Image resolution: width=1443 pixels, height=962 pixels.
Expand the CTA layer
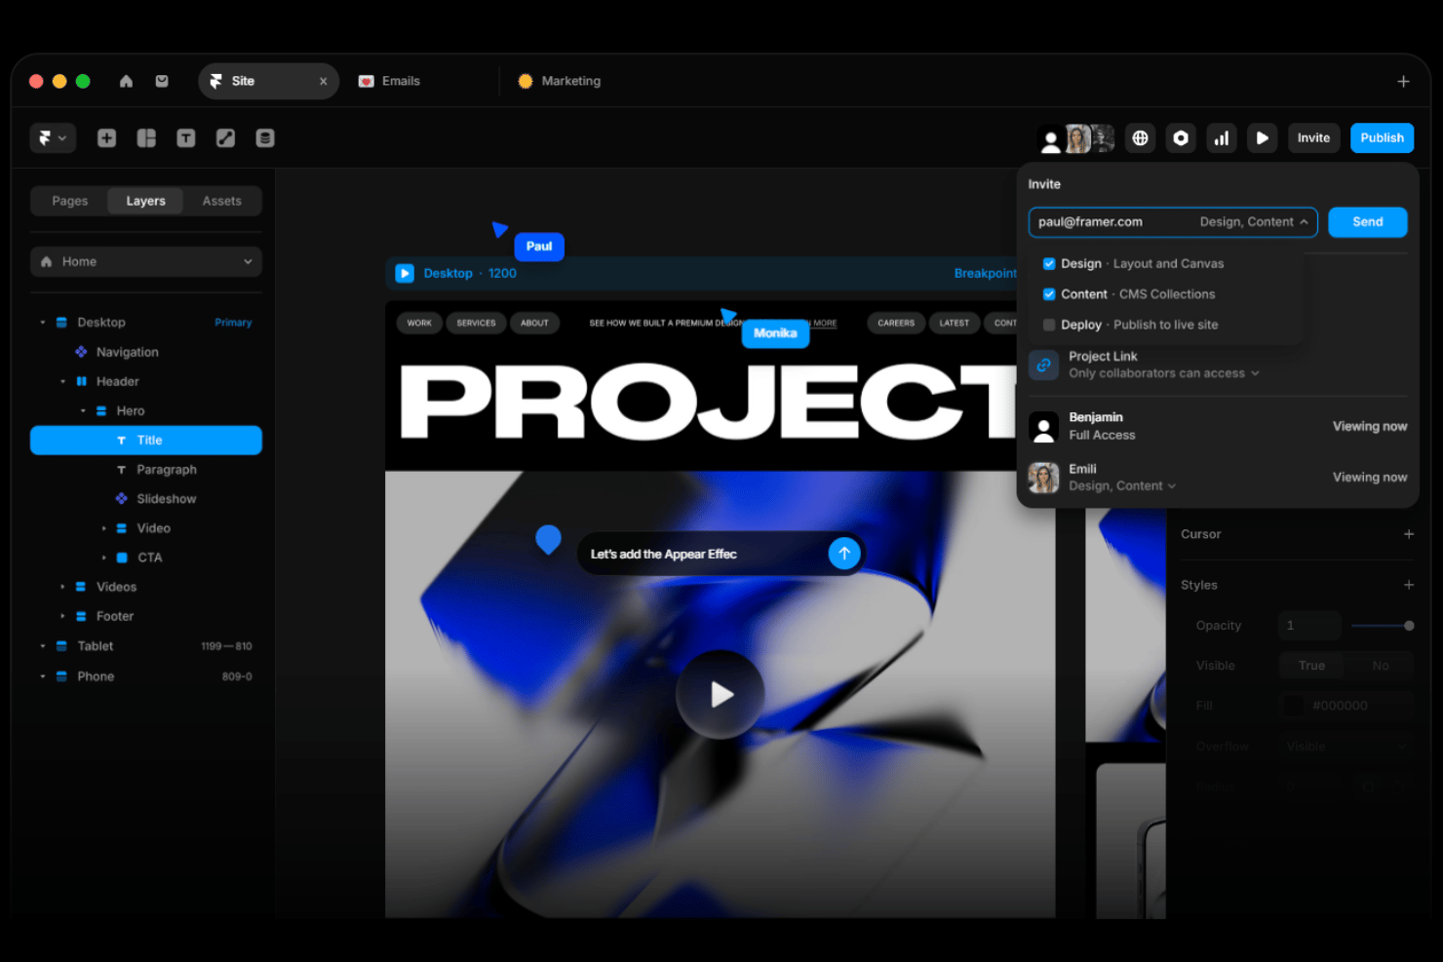(103, 558)
